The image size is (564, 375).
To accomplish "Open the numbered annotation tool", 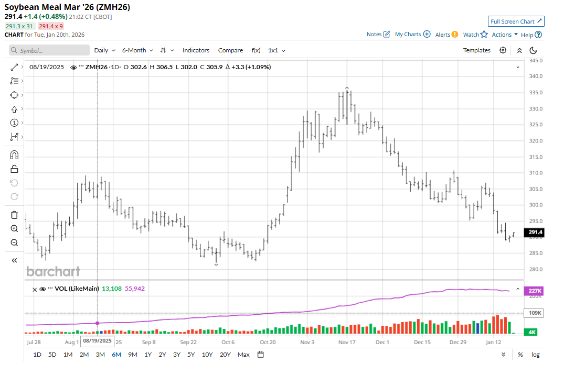I will 14,123.
